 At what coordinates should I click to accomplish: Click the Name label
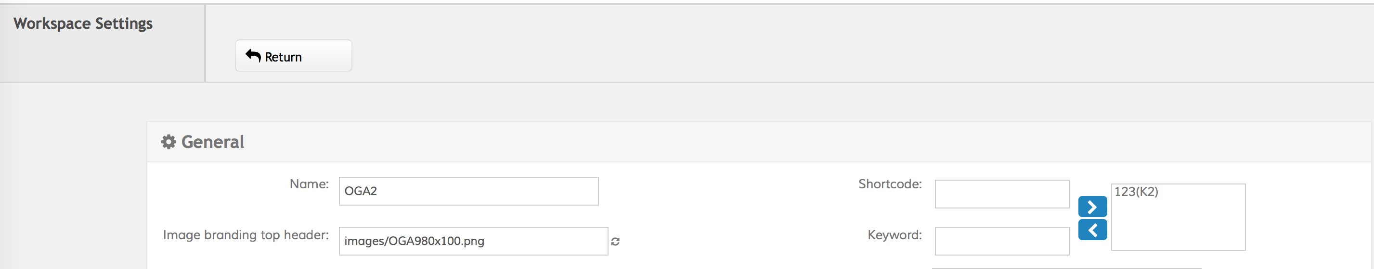pyautogui.click(x=309, y=184)
